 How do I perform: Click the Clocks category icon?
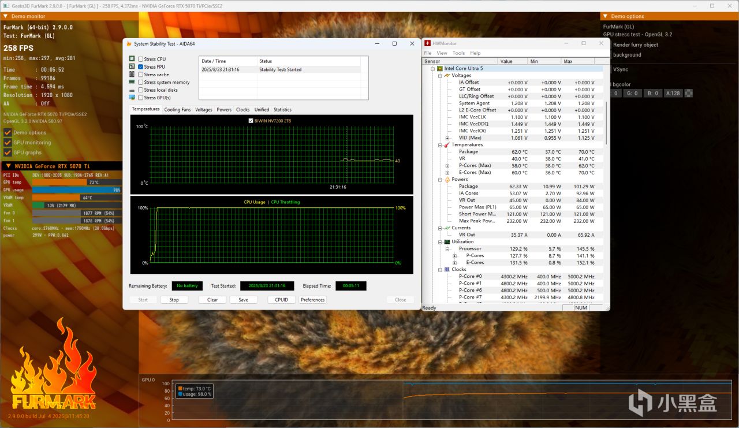(447, 270)
